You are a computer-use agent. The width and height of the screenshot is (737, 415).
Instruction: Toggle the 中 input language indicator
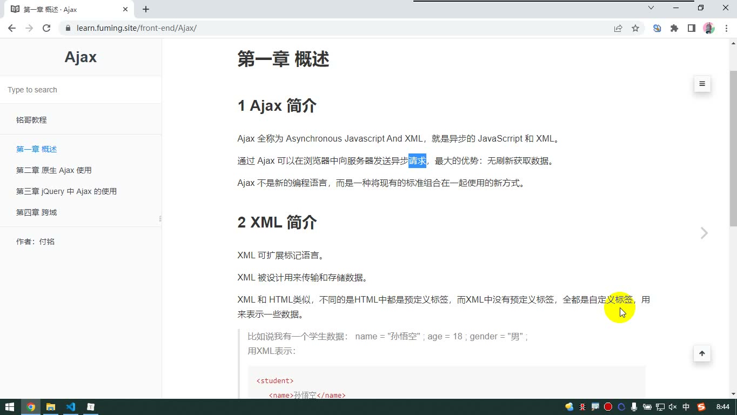point(686,407)
